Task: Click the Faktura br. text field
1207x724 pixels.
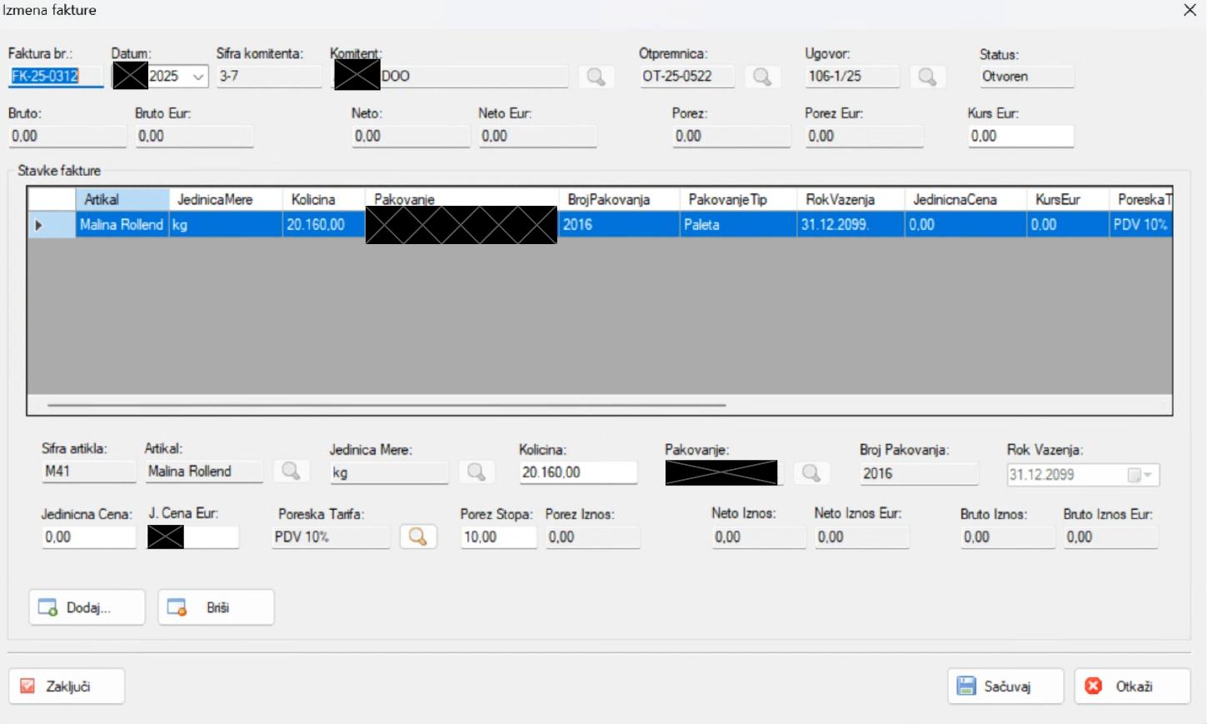Action: (55, 77)
